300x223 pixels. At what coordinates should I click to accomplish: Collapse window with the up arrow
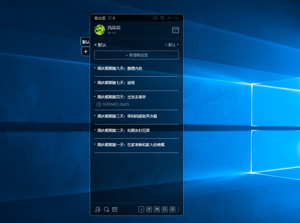(169, 18)
